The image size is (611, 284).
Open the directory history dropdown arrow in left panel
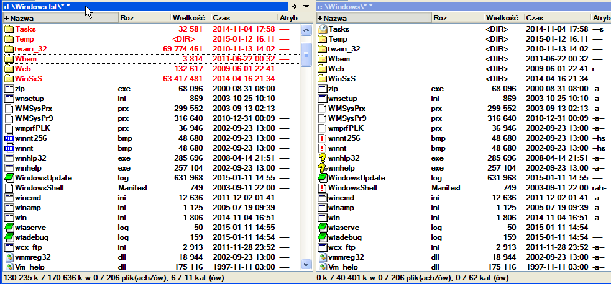pos(306,6)
